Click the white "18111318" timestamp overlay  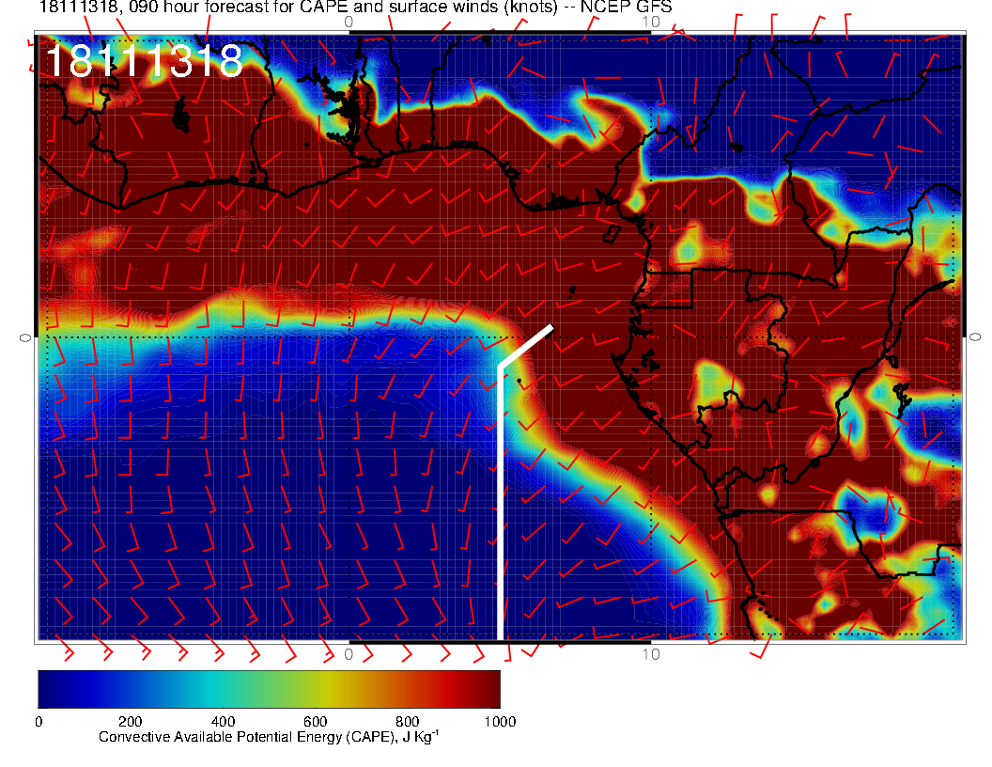tap(144, 62)
